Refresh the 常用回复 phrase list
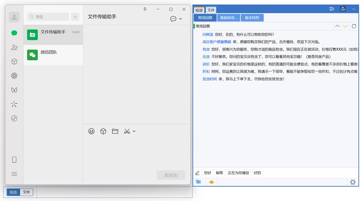This screenshot has height=201, width=364. coord(354,26)
